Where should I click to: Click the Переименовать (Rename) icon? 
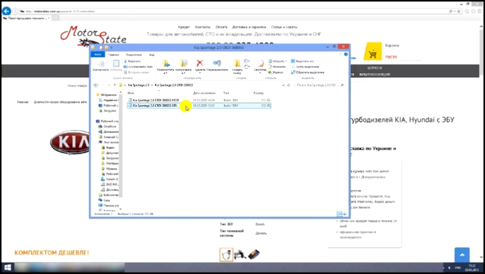click(x=217, y=66)
